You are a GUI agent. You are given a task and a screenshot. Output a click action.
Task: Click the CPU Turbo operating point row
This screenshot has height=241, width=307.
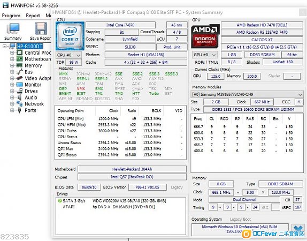click(120, 131)
